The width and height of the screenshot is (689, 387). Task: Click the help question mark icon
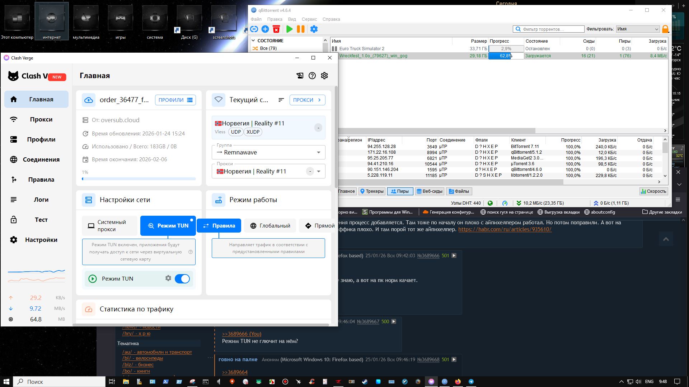(312, 76)
